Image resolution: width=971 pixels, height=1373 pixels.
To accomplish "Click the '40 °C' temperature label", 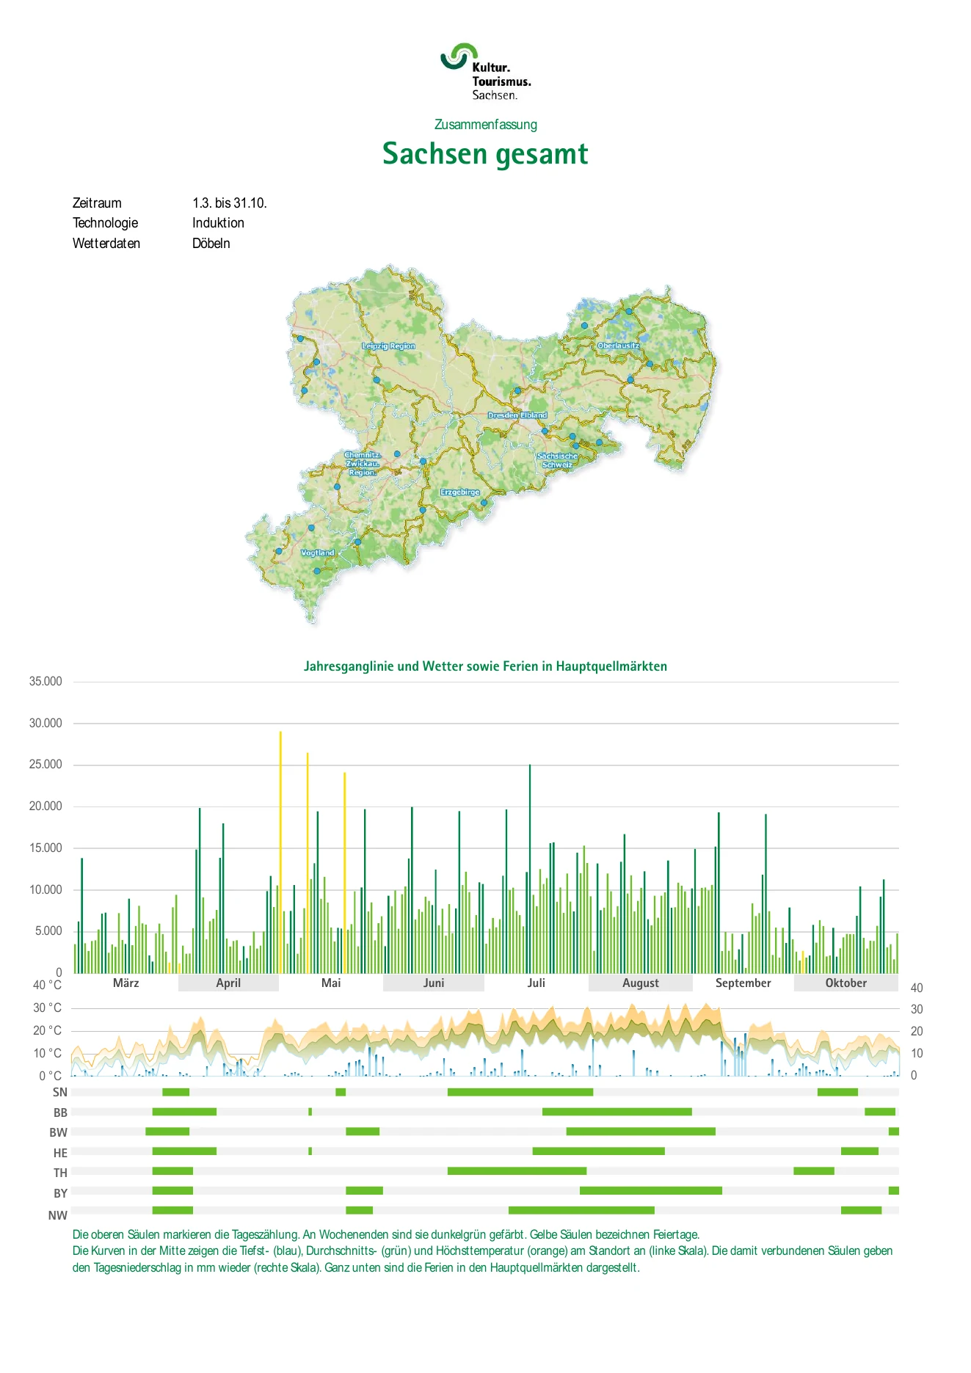I will click(x=48, y=985).
